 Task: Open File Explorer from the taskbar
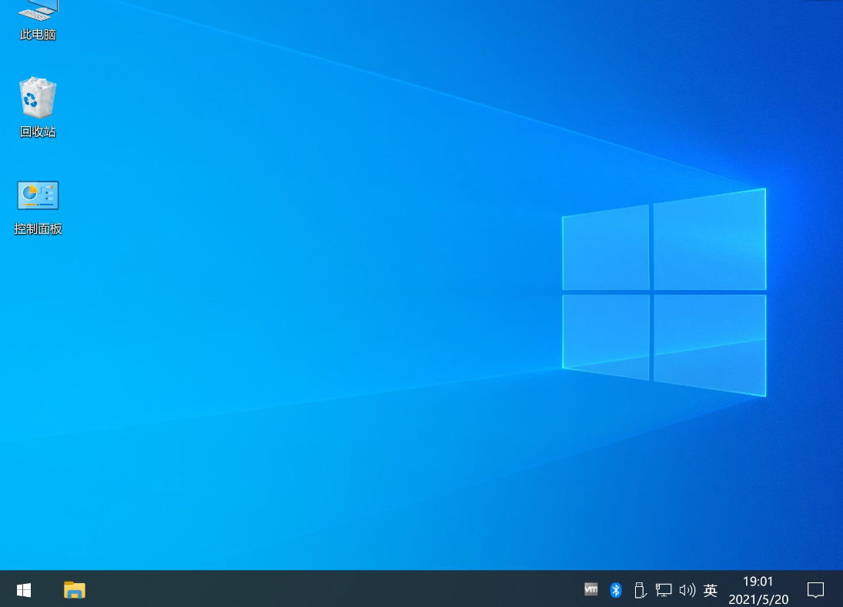[74, 590]
